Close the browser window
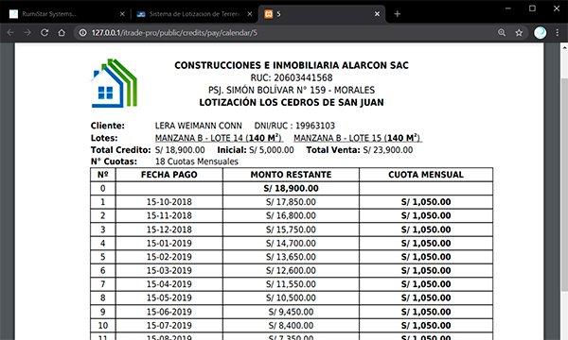The height and width of the screenshot is (340, 568). pos(557,8)
